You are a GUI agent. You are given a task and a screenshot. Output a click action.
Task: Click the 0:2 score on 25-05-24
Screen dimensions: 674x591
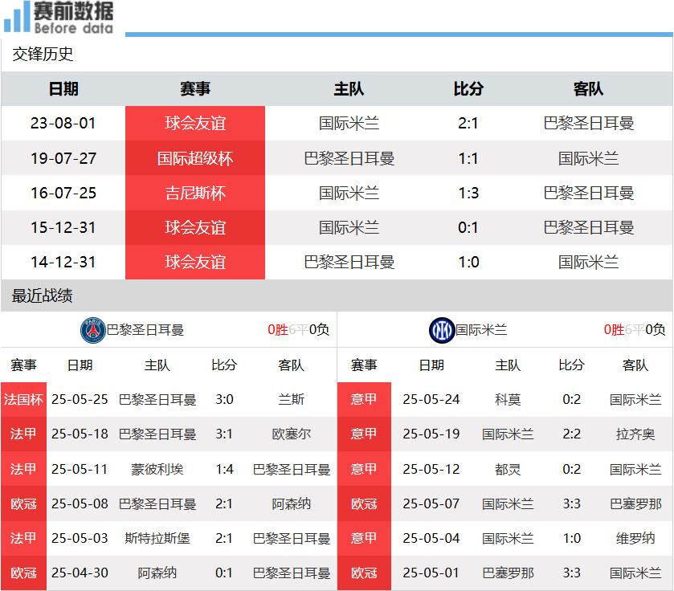coord(572,399)
